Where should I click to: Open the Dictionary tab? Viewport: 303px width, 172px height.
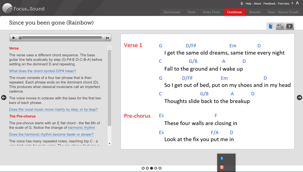172,12
